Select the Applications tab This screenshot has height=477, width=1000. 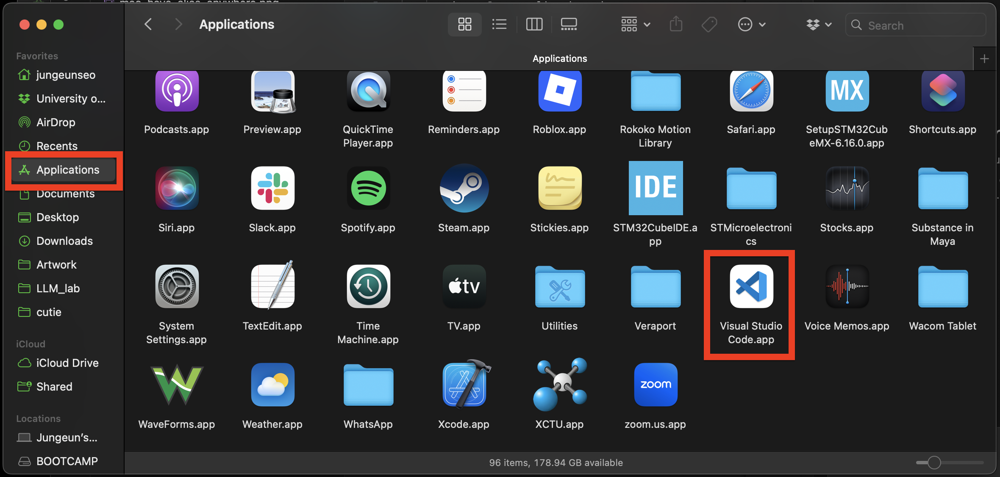coord(560,58)
